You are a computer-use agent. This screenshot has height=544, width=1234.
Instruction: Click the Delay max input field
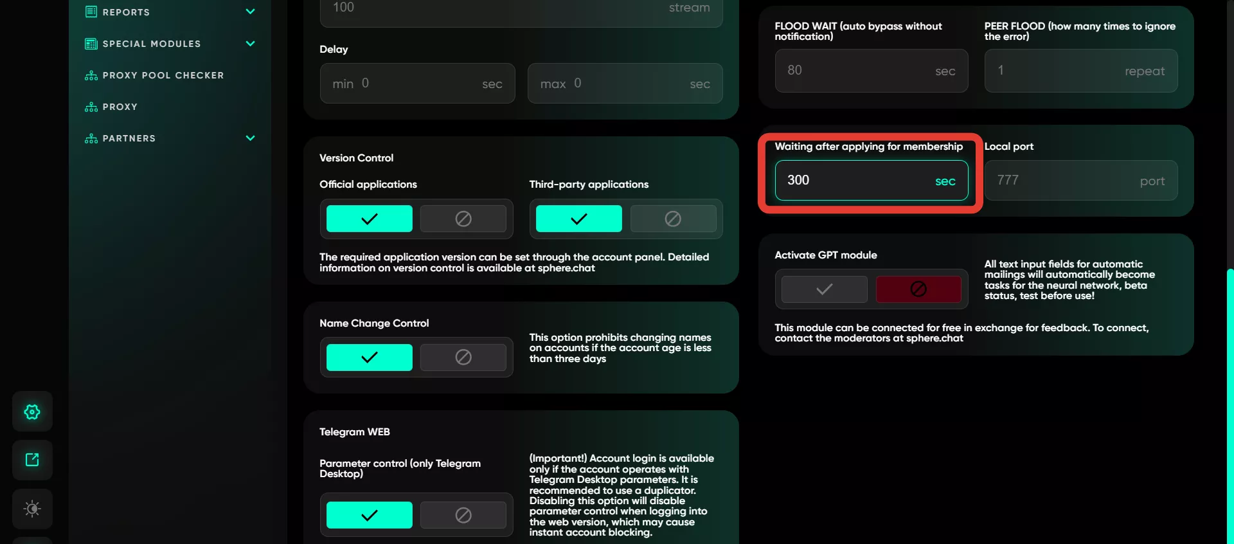[x=625, y=84]
